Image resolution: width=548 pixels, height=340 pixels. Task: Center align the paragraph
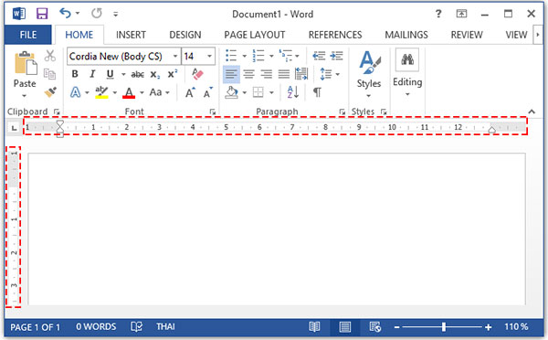click(248, 74)
